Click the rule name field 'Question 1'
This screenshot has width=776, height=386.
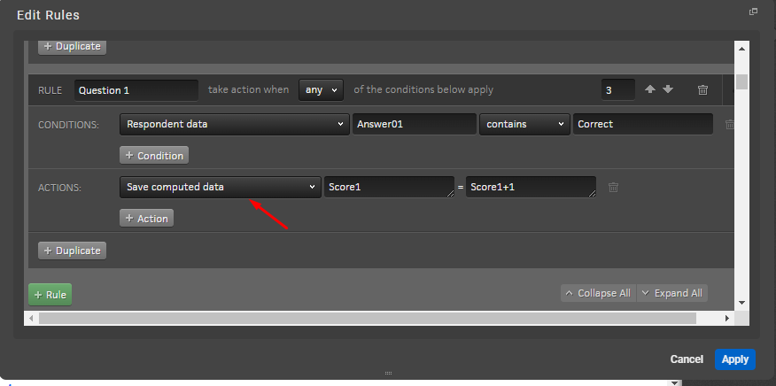[136, 89]
